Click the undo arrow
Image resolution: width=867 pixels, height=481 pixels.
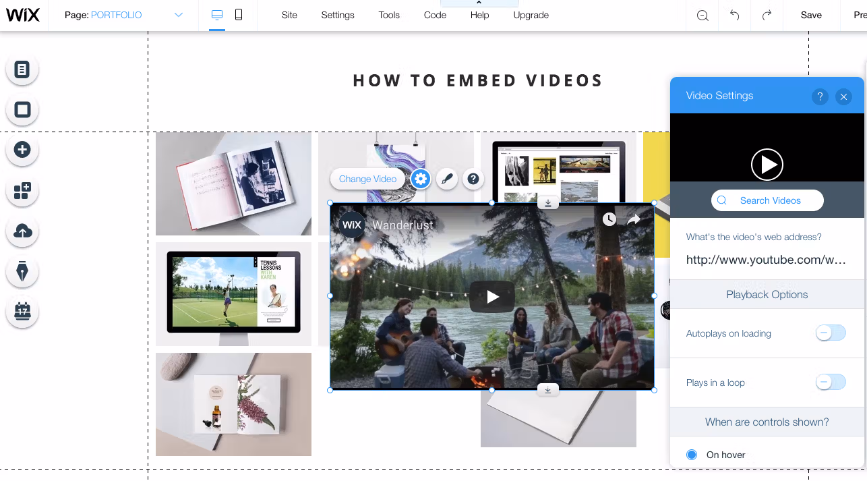click(x=735, y=15)
